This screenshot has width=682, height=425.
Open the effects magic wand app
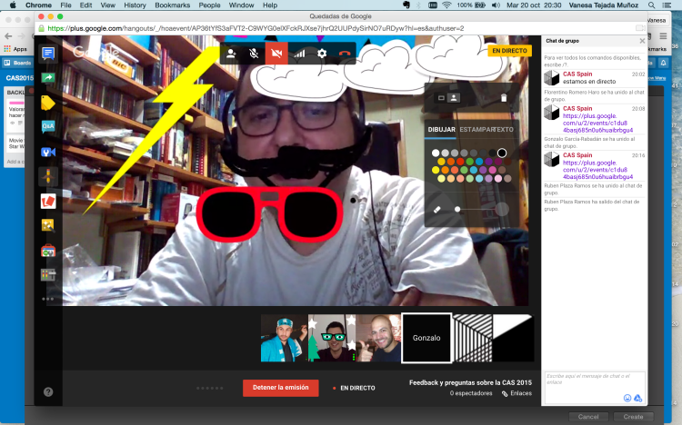48,225
